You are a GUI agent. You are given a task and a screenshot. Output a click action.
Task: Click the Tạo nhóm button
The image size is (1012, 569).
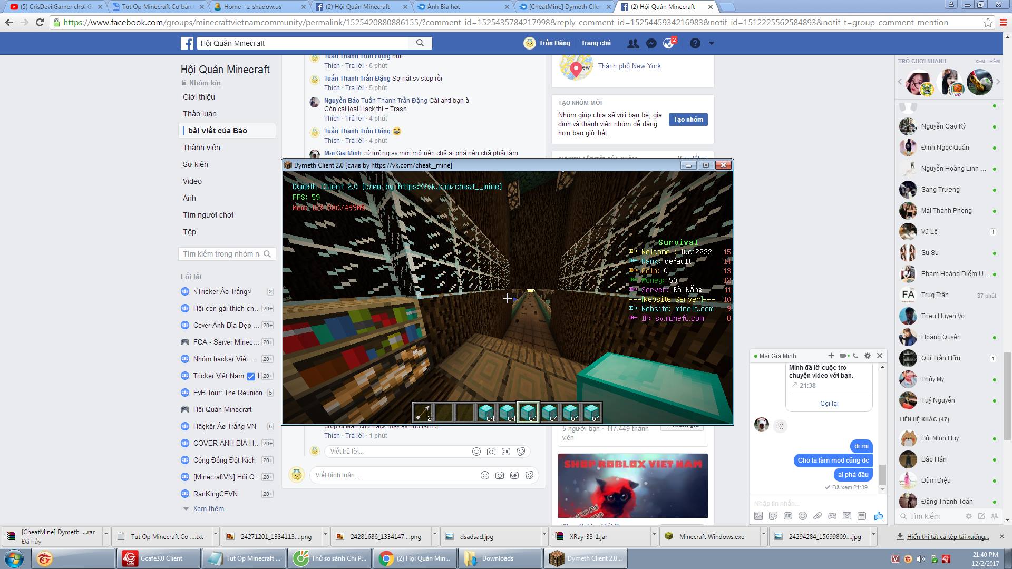688,120
